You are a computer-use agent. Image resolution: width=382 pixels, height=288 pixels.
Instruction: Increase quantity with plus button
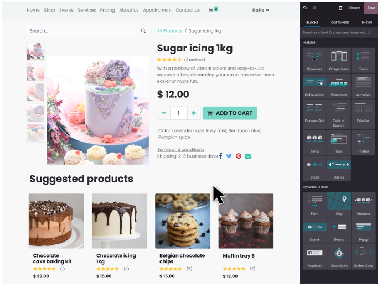click(x=194, y=113)
